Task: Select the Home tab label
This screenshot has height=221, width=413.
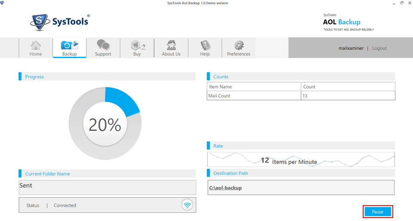Action: pyautogui.click(x=36, y=54)
